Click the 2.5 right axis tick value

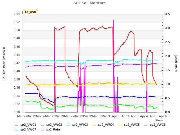pyautogui.click(x=167, y=42)
